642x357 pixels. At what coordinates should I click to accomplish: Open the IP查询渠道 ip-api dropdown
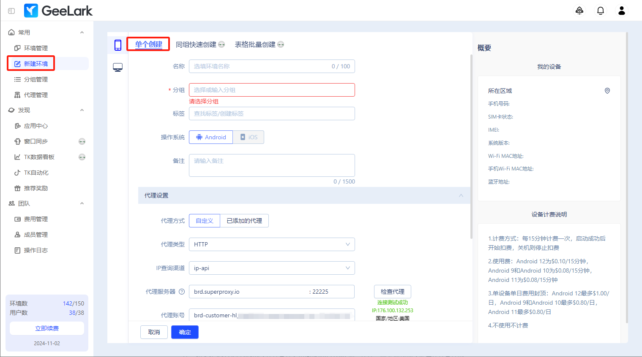pyautogui.click(x=272, y=268)
